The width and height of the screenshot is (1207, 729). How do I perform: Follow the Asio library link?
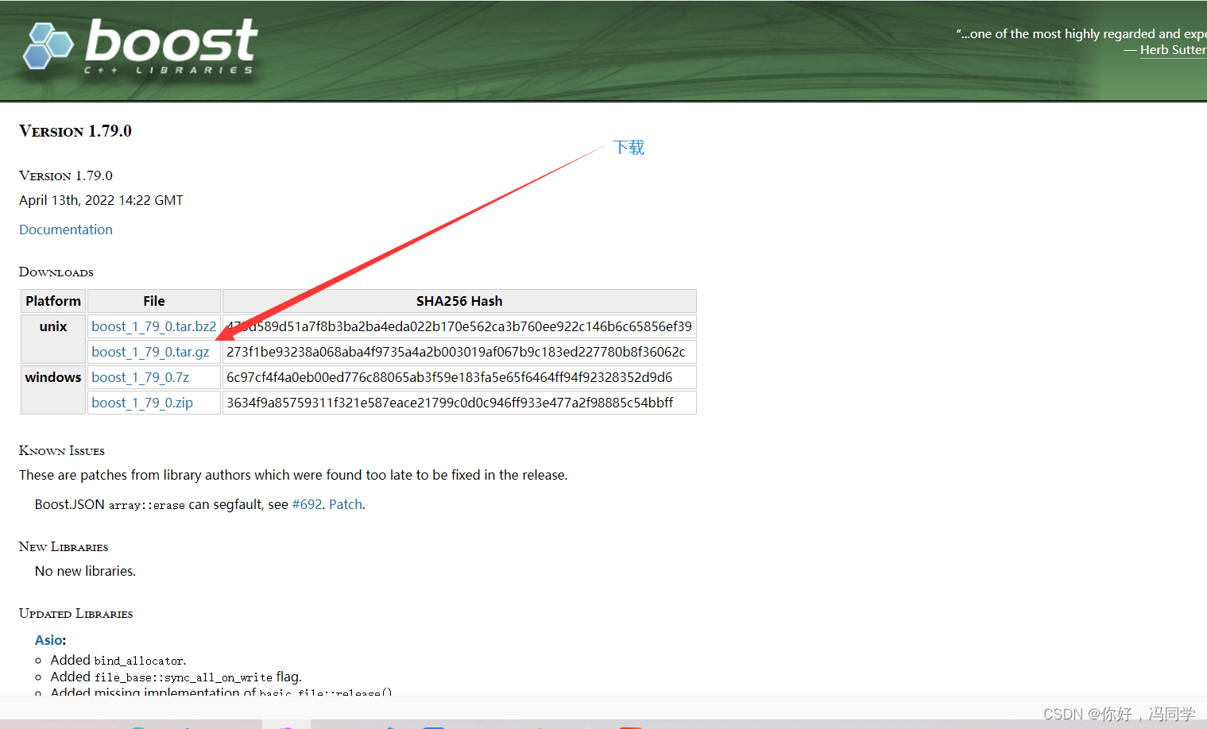(x=48, y=640)
